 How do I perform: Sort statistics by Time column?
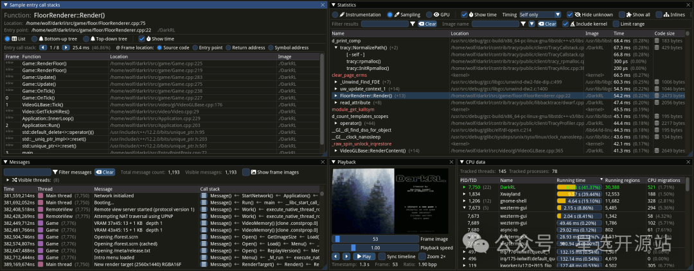pos(632,33)
